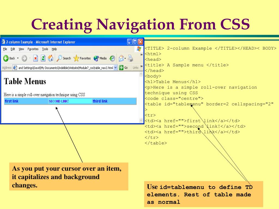Expand Links bar overflow chevron
This screenshot has height=209, width=279.
[x=141, y=66]
